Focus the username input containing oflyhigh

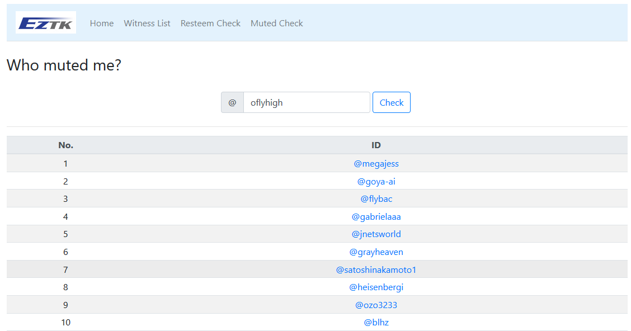307,102
